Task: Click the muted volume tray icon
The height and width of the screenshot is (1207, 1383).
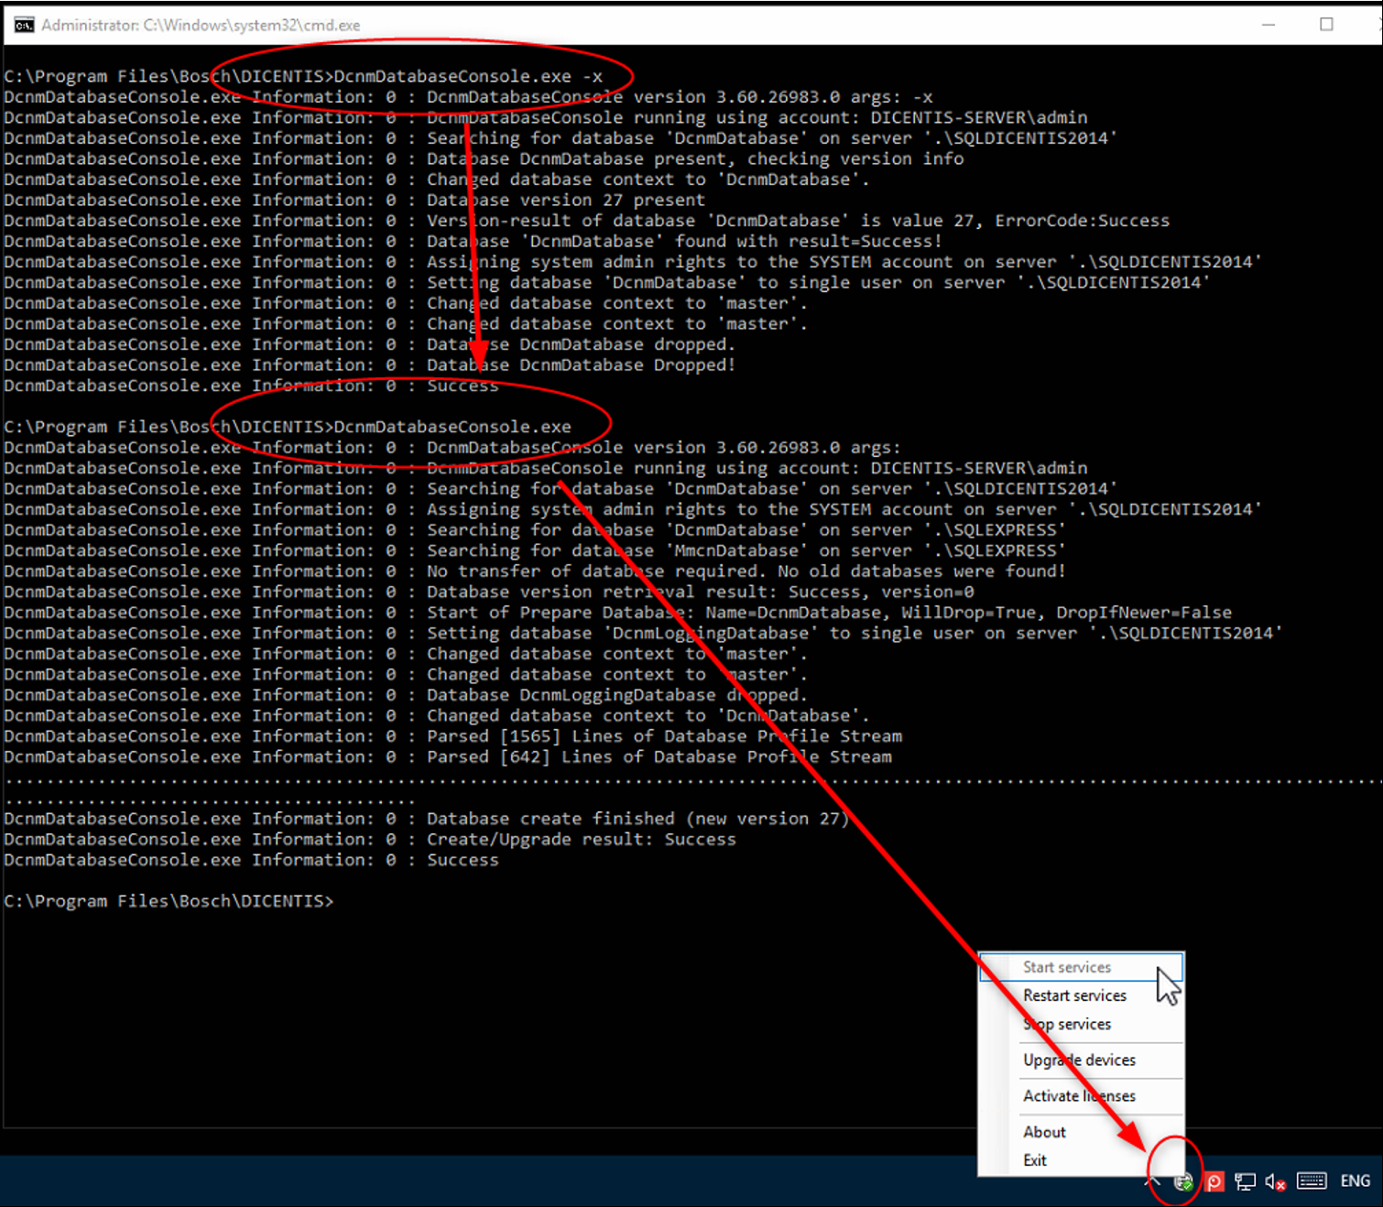Action: point(1276,1181)
